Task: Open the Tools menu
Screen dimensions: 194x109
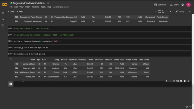Action: pyautogui.click(x=43, y=7)
